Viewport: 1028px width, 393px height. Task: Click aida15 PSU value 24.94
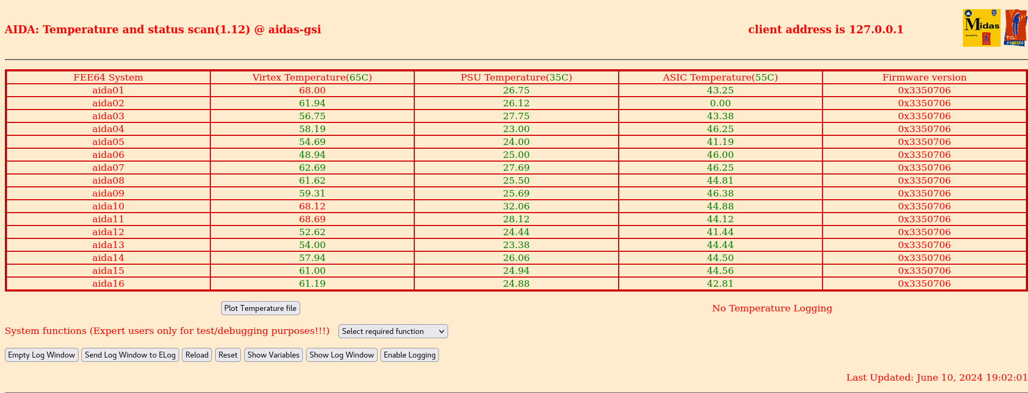coord(516,271)
